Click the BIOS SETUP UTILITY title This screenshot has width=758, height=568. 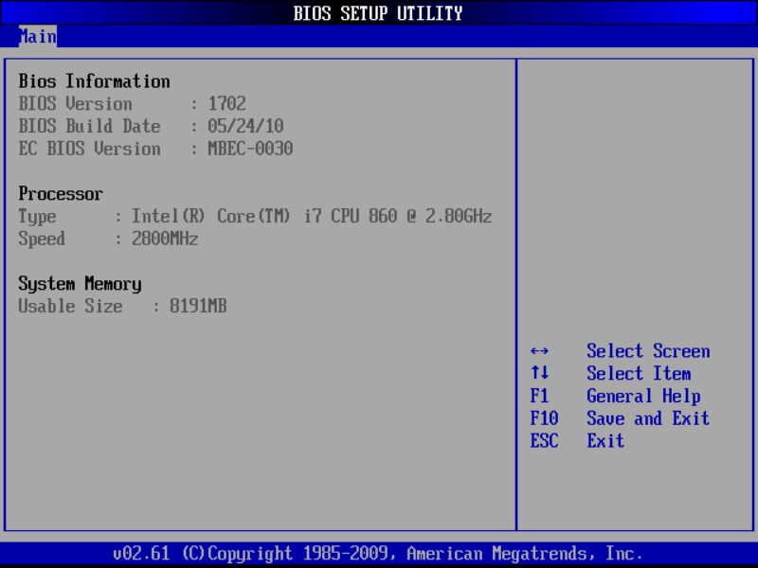pos(377,13)
